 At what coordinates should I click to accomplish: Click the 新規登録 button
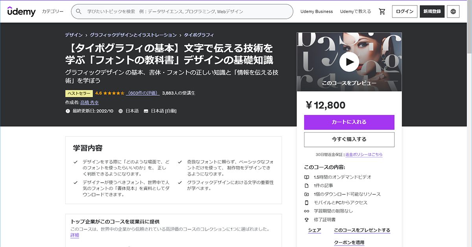431,12
